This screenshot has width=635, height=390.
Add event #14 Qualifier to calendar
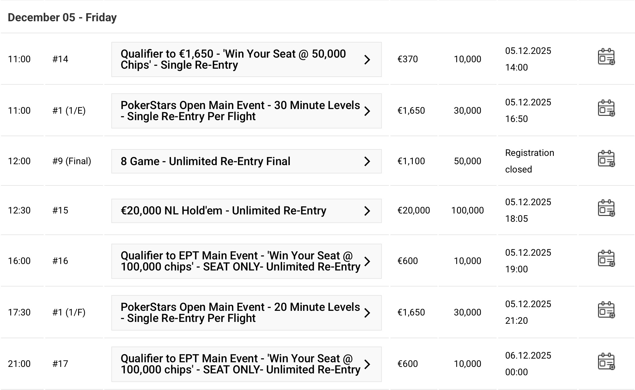[606, 57]
